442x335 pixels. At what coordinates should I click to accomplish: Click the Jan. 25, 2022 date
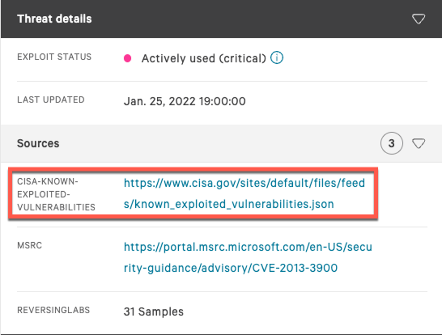point(159,101)
